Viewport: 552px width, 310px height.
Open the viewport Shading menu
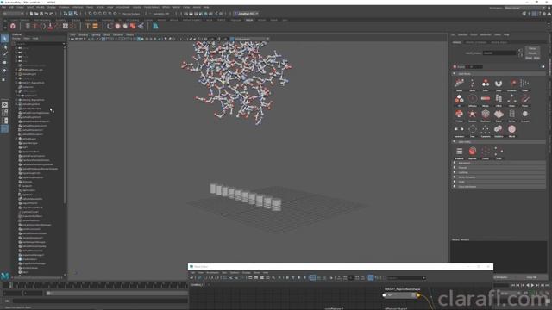click(x=83, y=34)
